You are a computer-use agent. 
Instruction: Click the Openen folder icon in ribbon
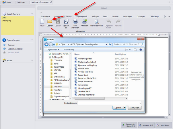click(x=50, y=21)
